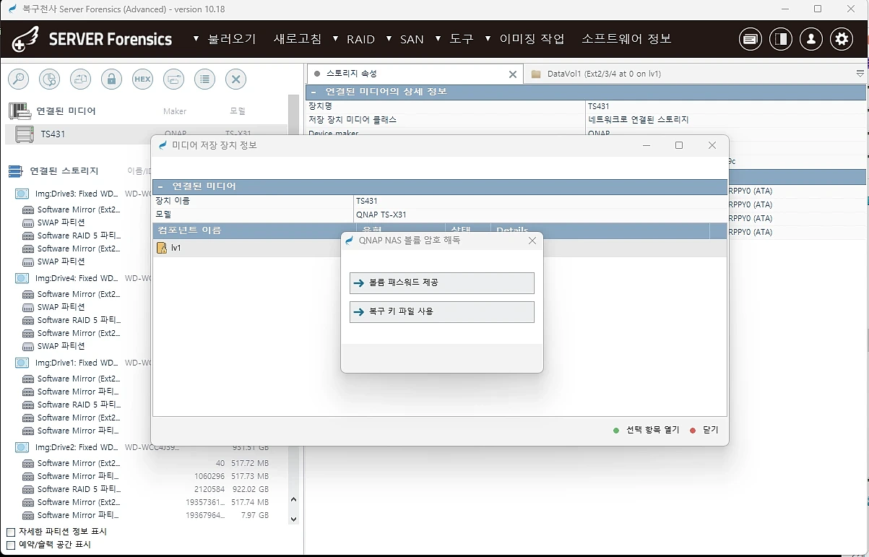Select Software RAID 5 partition under Img:Drive1
This screenshot has width=869, height=557.
pyautogui.click(x=72, y=405)
